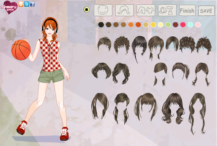Open the hairstyle tab
The height and width of the screenshot is (146, 217).
[x=124, y=10]
